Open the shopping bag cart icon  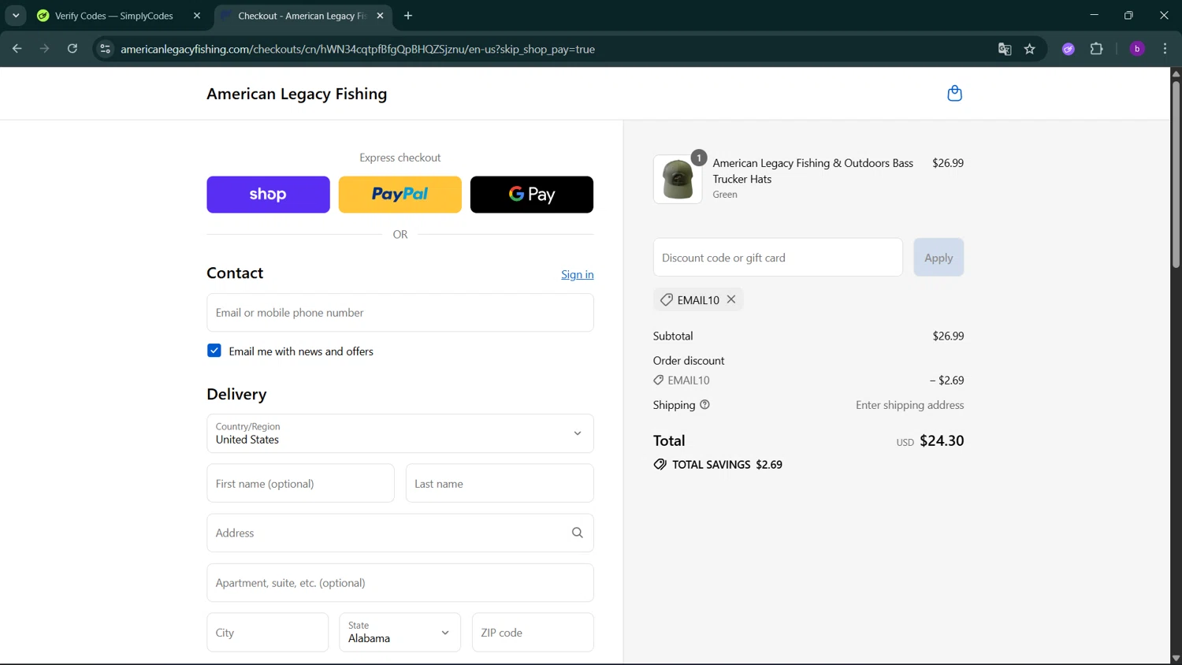[954, 93]
